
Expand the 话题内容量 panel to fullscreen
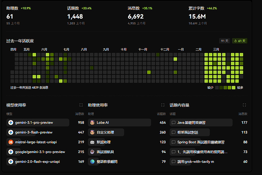click(x=244, y=105)
